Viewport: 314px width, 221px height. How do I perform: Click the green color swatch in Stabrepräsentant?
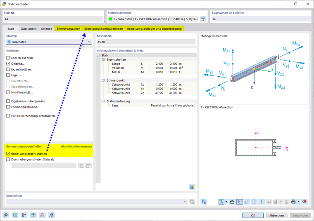point(110,19)
